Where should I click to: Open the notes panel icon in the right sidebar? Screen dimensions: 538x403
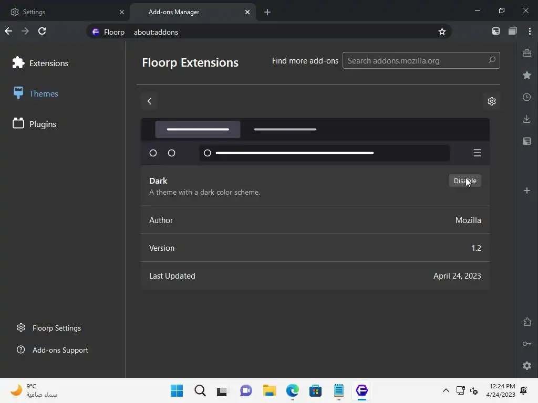pyautogui.click(x=527, y=141)
